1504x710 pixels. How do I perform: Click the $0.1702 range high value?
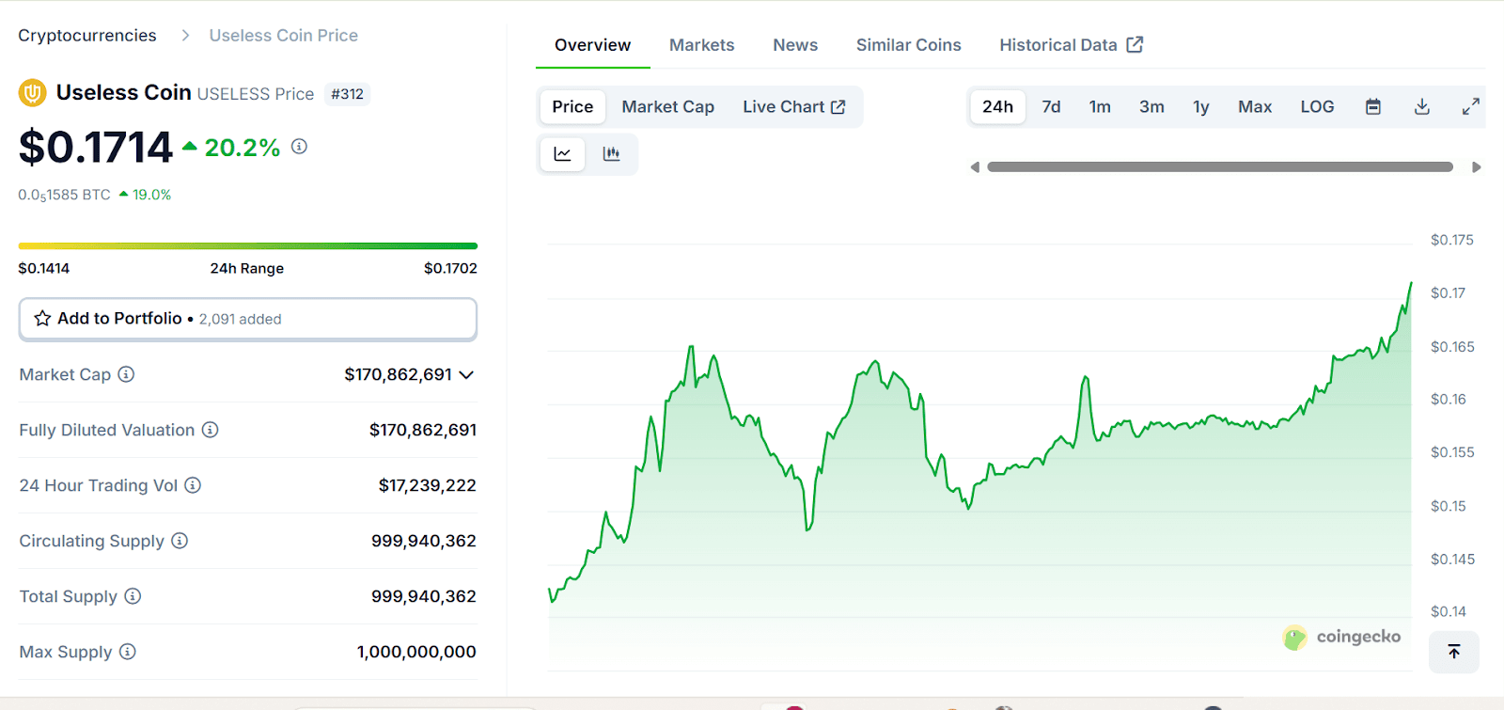(x=450, y=268)
